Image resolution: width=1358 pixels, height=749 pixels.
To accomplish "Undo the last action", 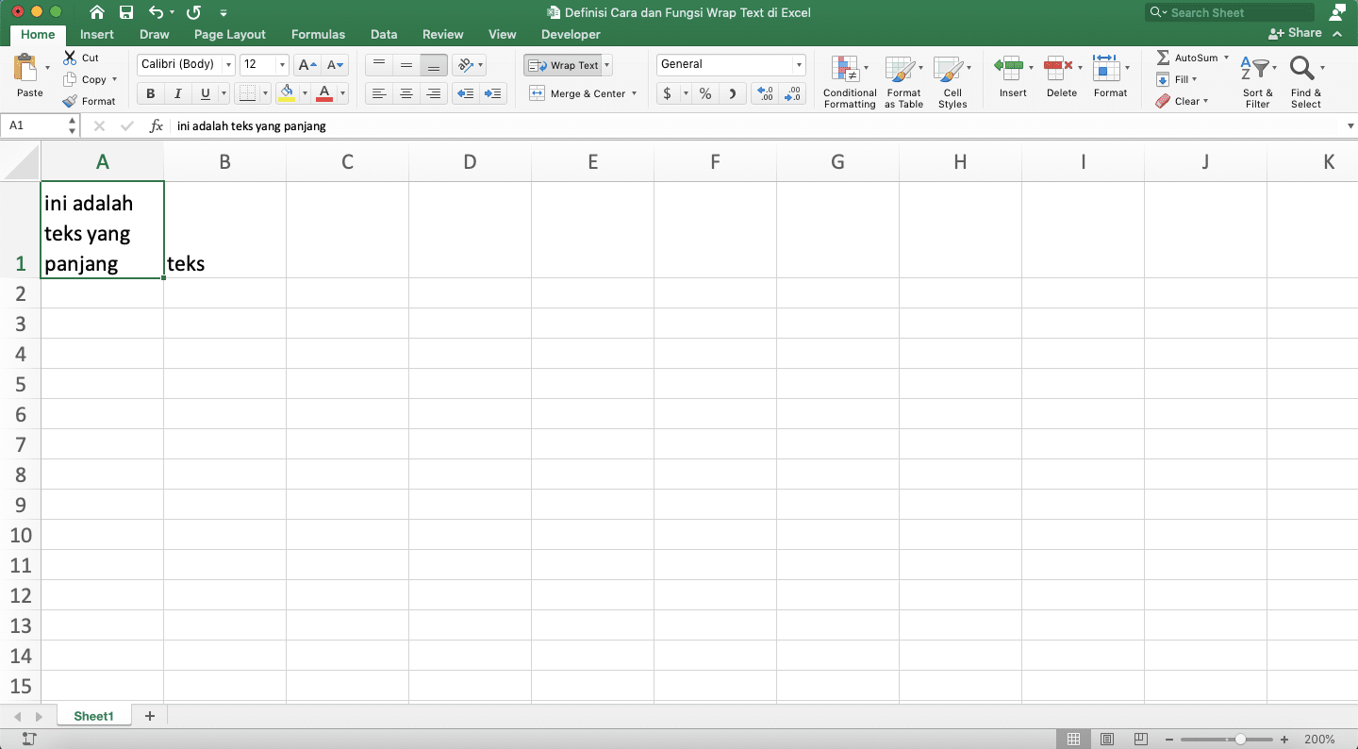I will (x=157, y=12).
